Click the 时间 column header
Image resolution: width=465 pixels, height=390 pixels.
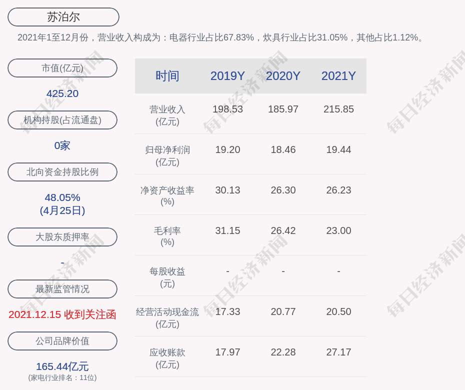tap(167, 76)
